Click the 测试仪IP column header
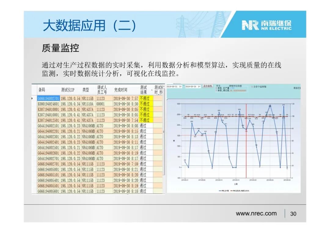 (x=68, y=90)
